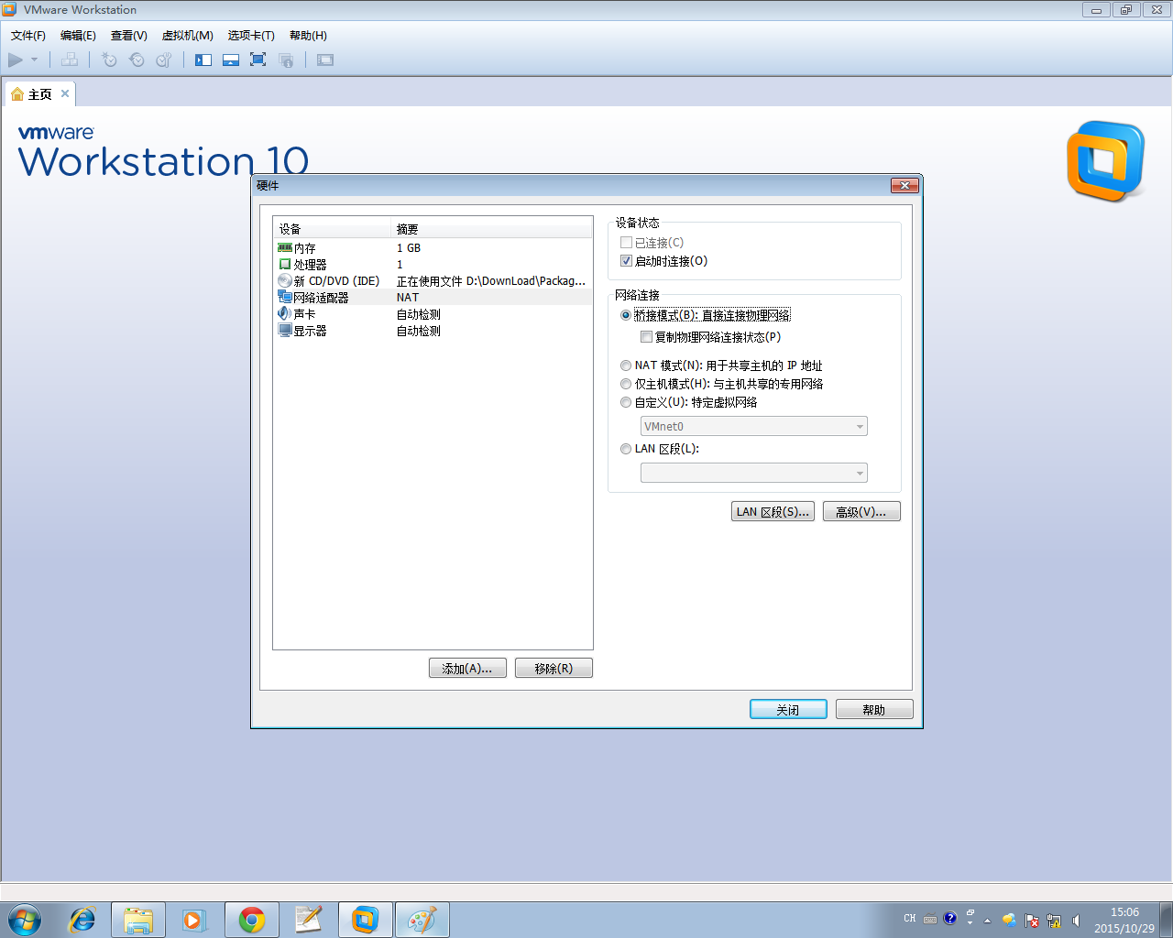
Task: Select the 新 CD/DVD (IDE) device row
Action: tap(433, 281)
